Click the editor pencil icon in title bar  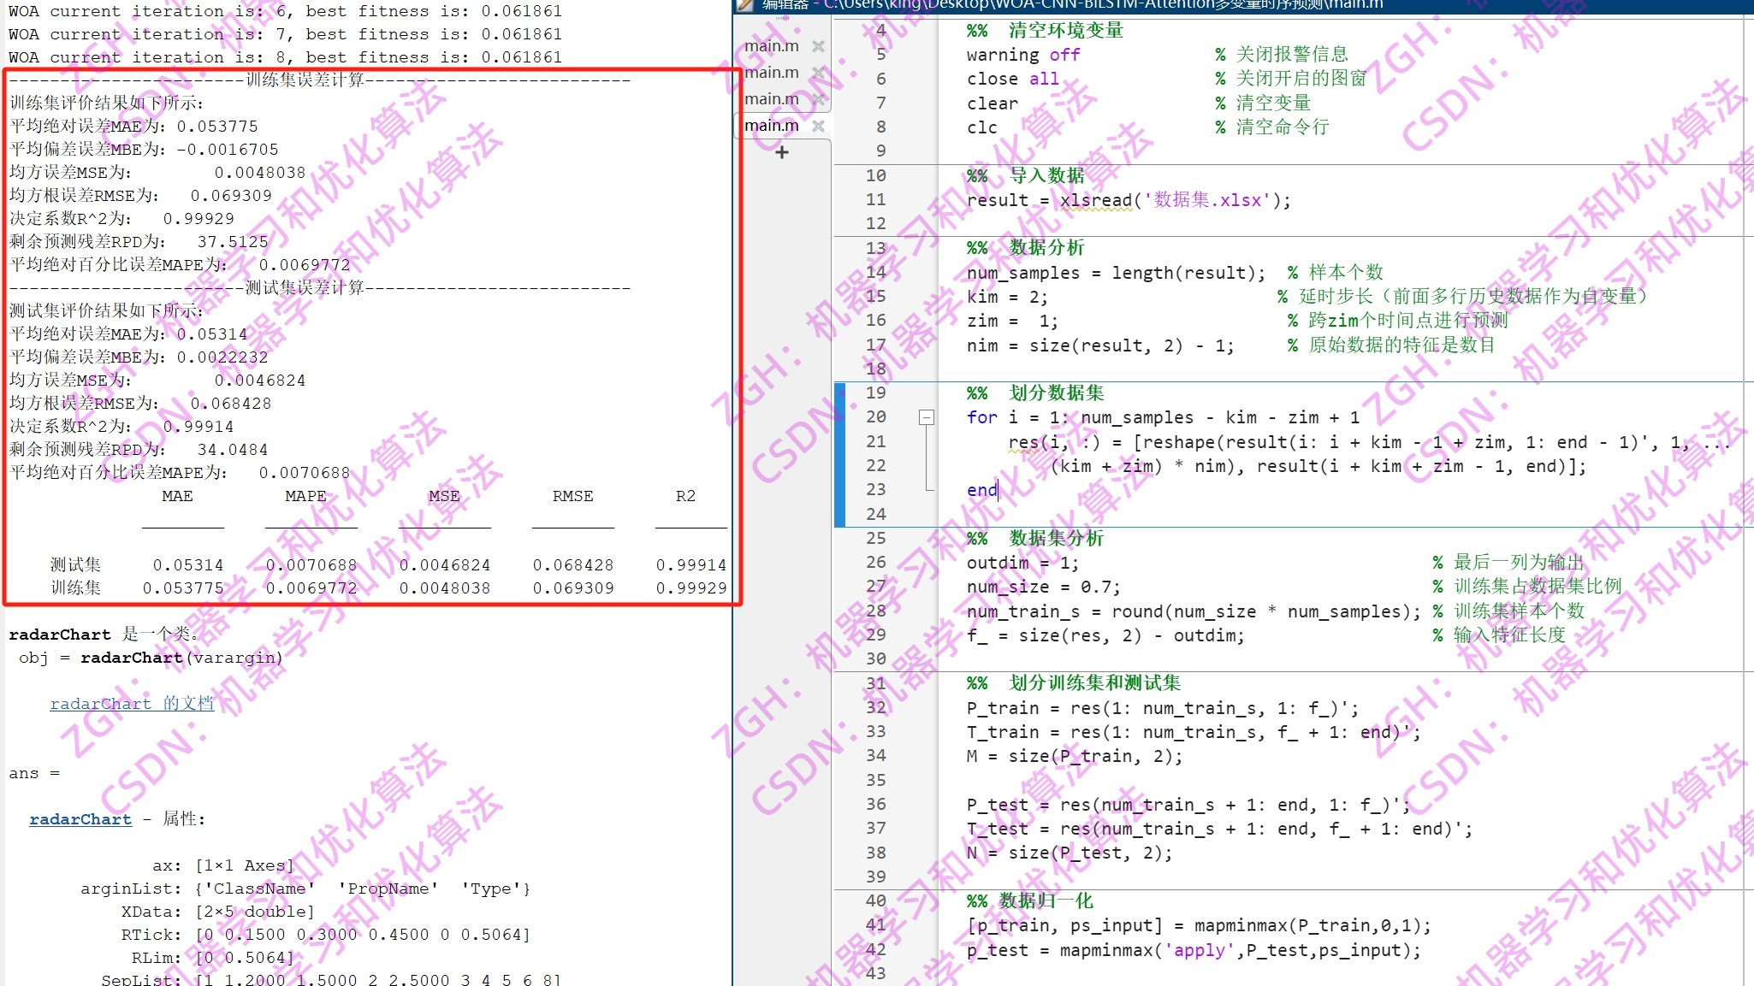pos(745,4)
